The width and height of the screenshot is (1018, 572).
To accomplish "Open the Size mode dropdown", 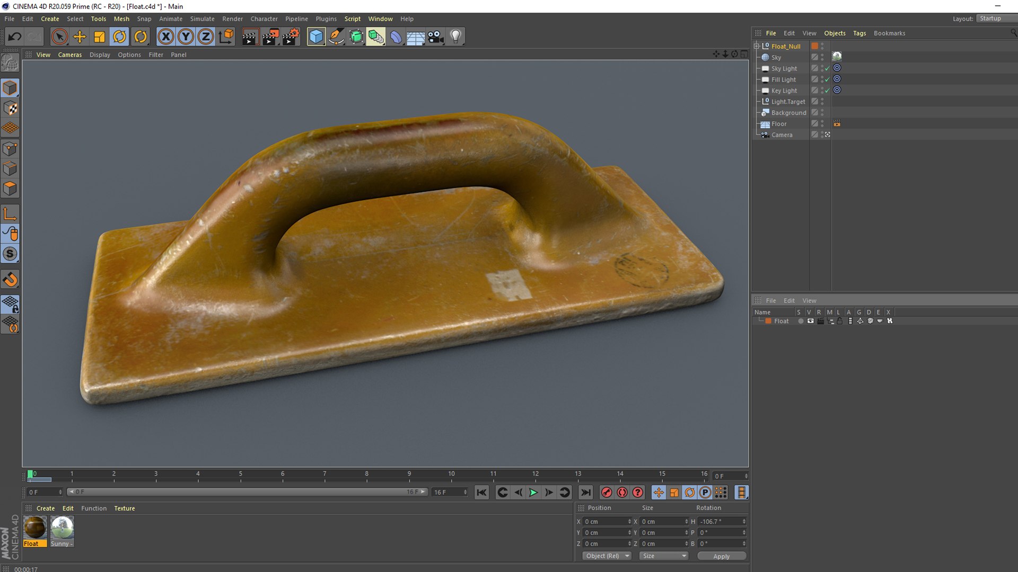I will 664,556.
